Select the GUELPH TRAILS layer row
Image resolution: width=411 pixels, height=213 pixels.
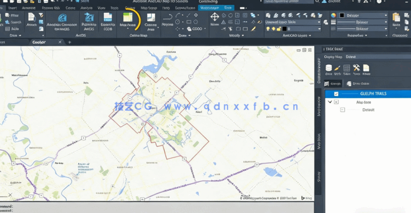[368, 94]
